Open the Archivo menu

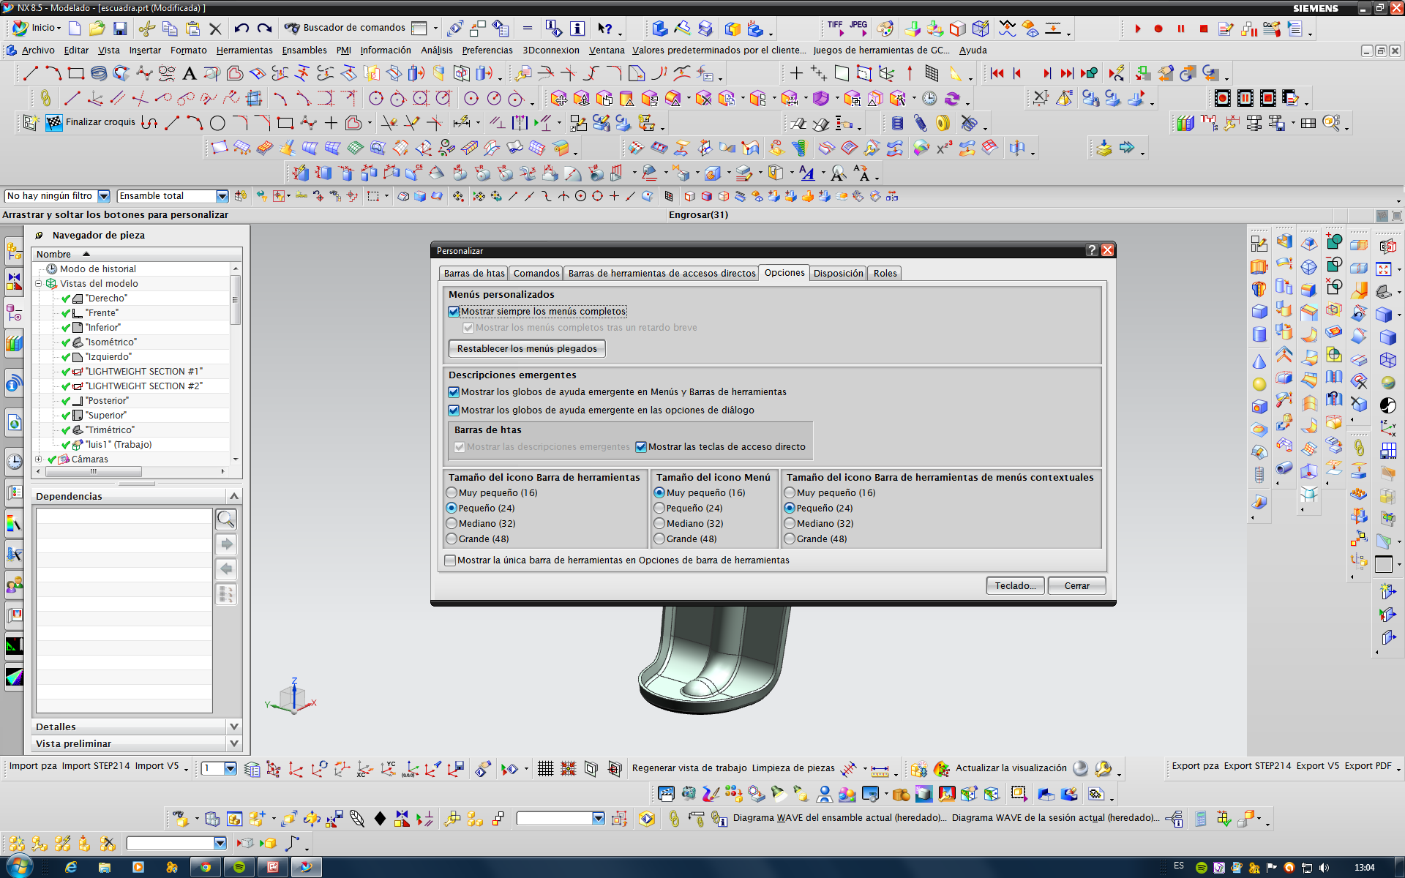click(38, 50)
